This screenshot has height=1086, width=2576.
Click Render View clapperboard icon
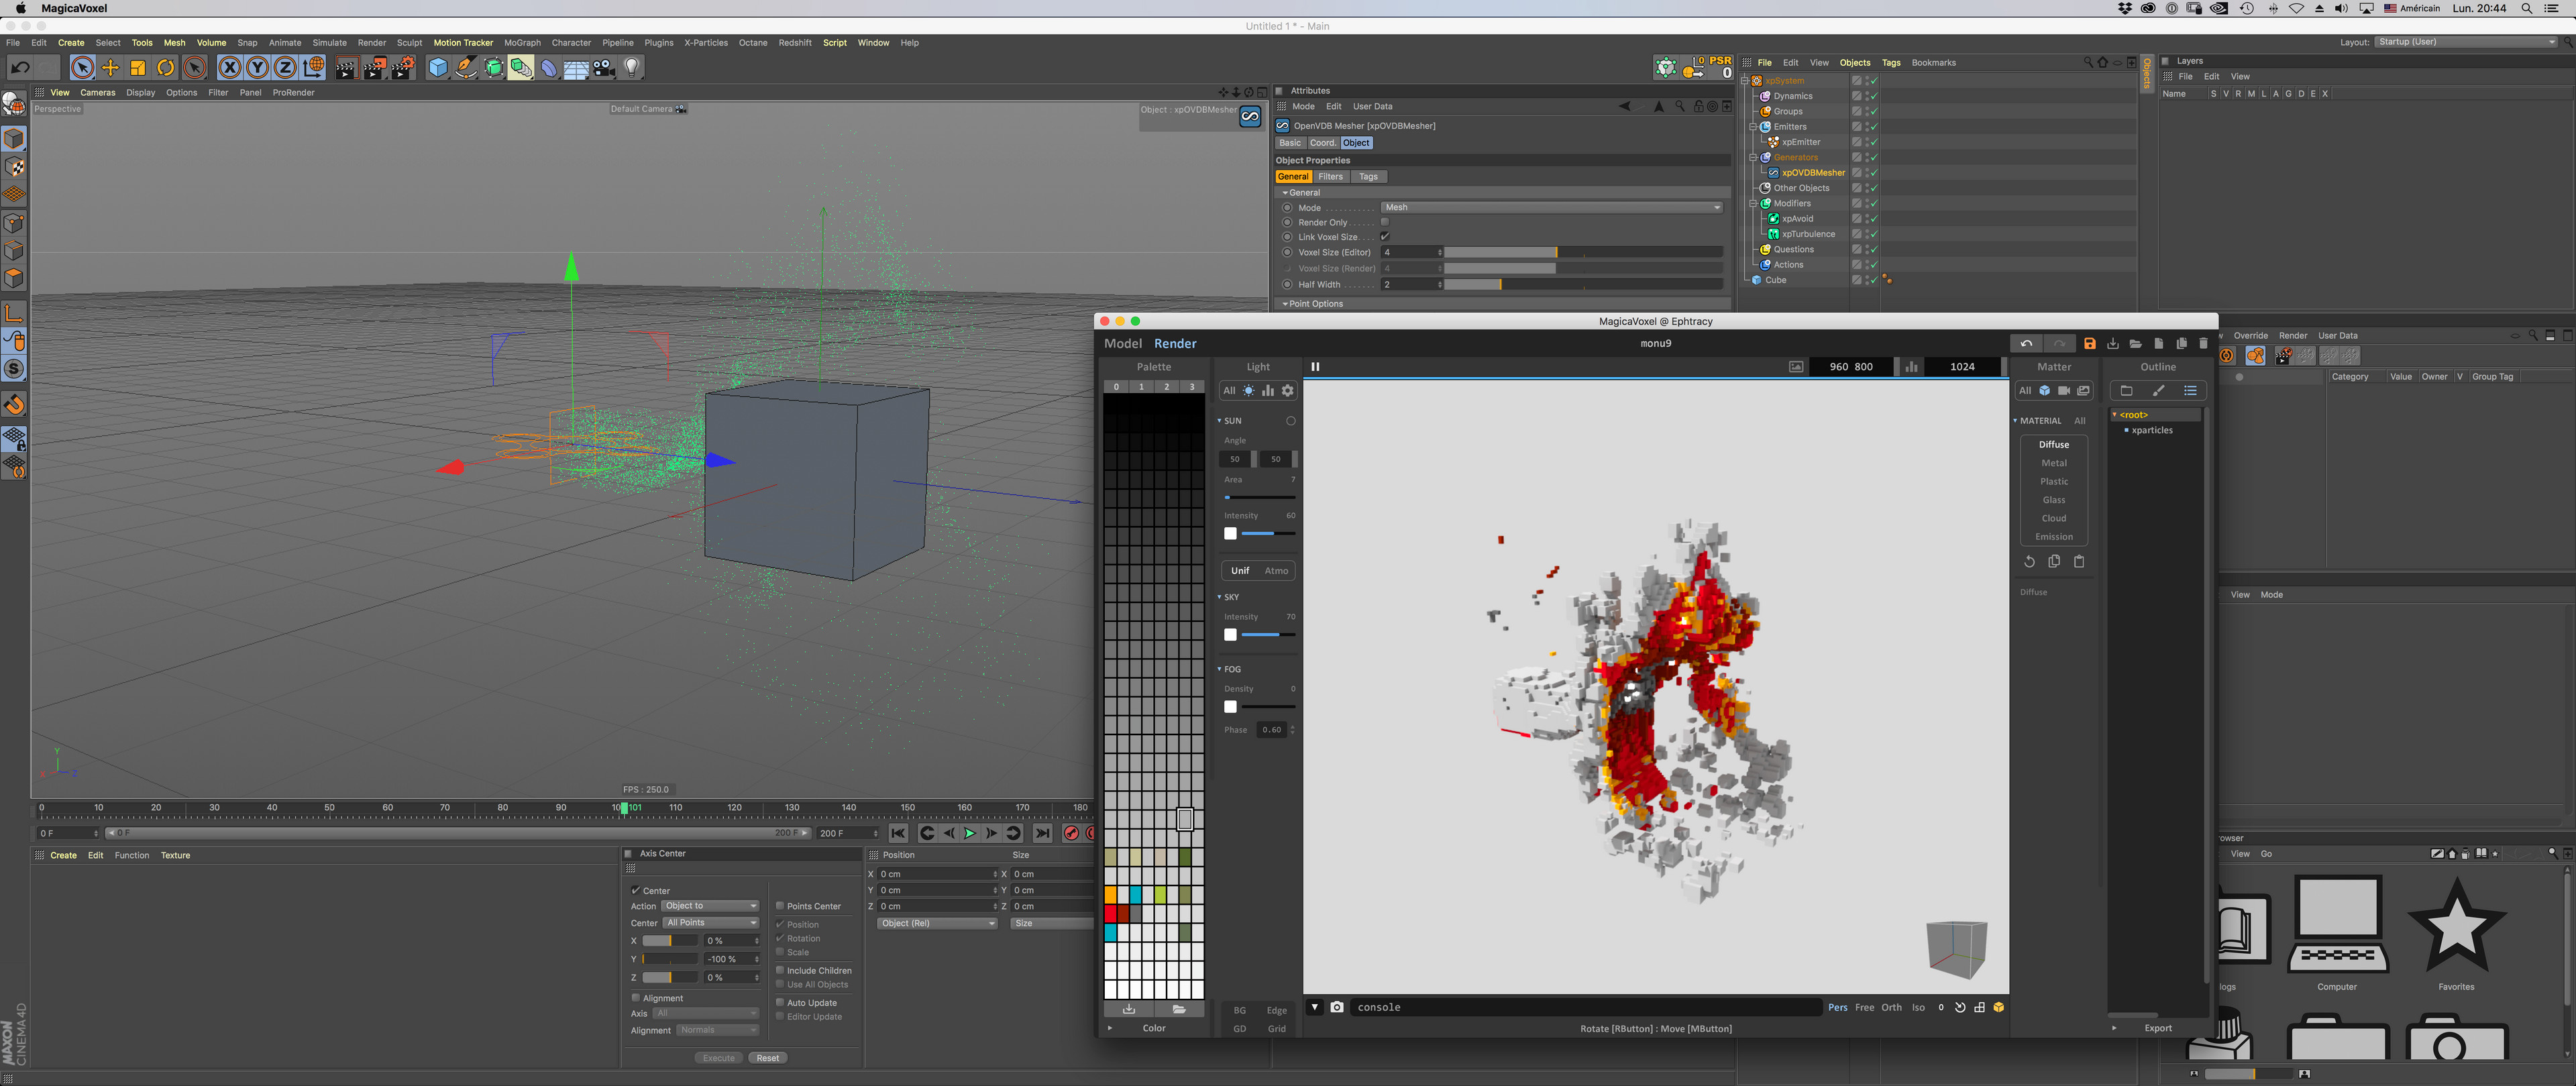coord(346,67)
